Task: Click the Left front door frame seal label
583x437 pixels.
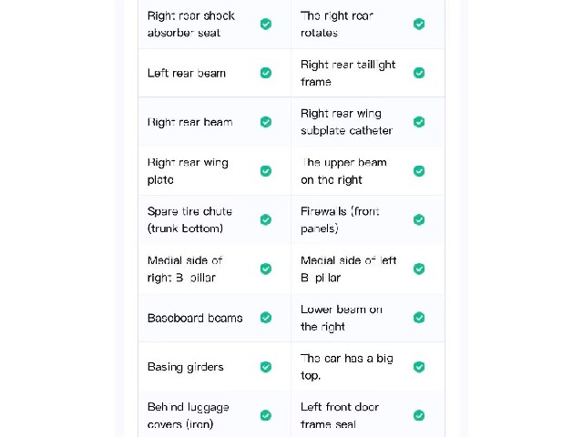Action: (x=340, y=415)
